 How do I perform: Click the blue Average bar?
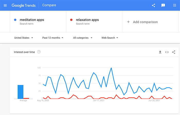pyautogui.click(x=21, y=92)
